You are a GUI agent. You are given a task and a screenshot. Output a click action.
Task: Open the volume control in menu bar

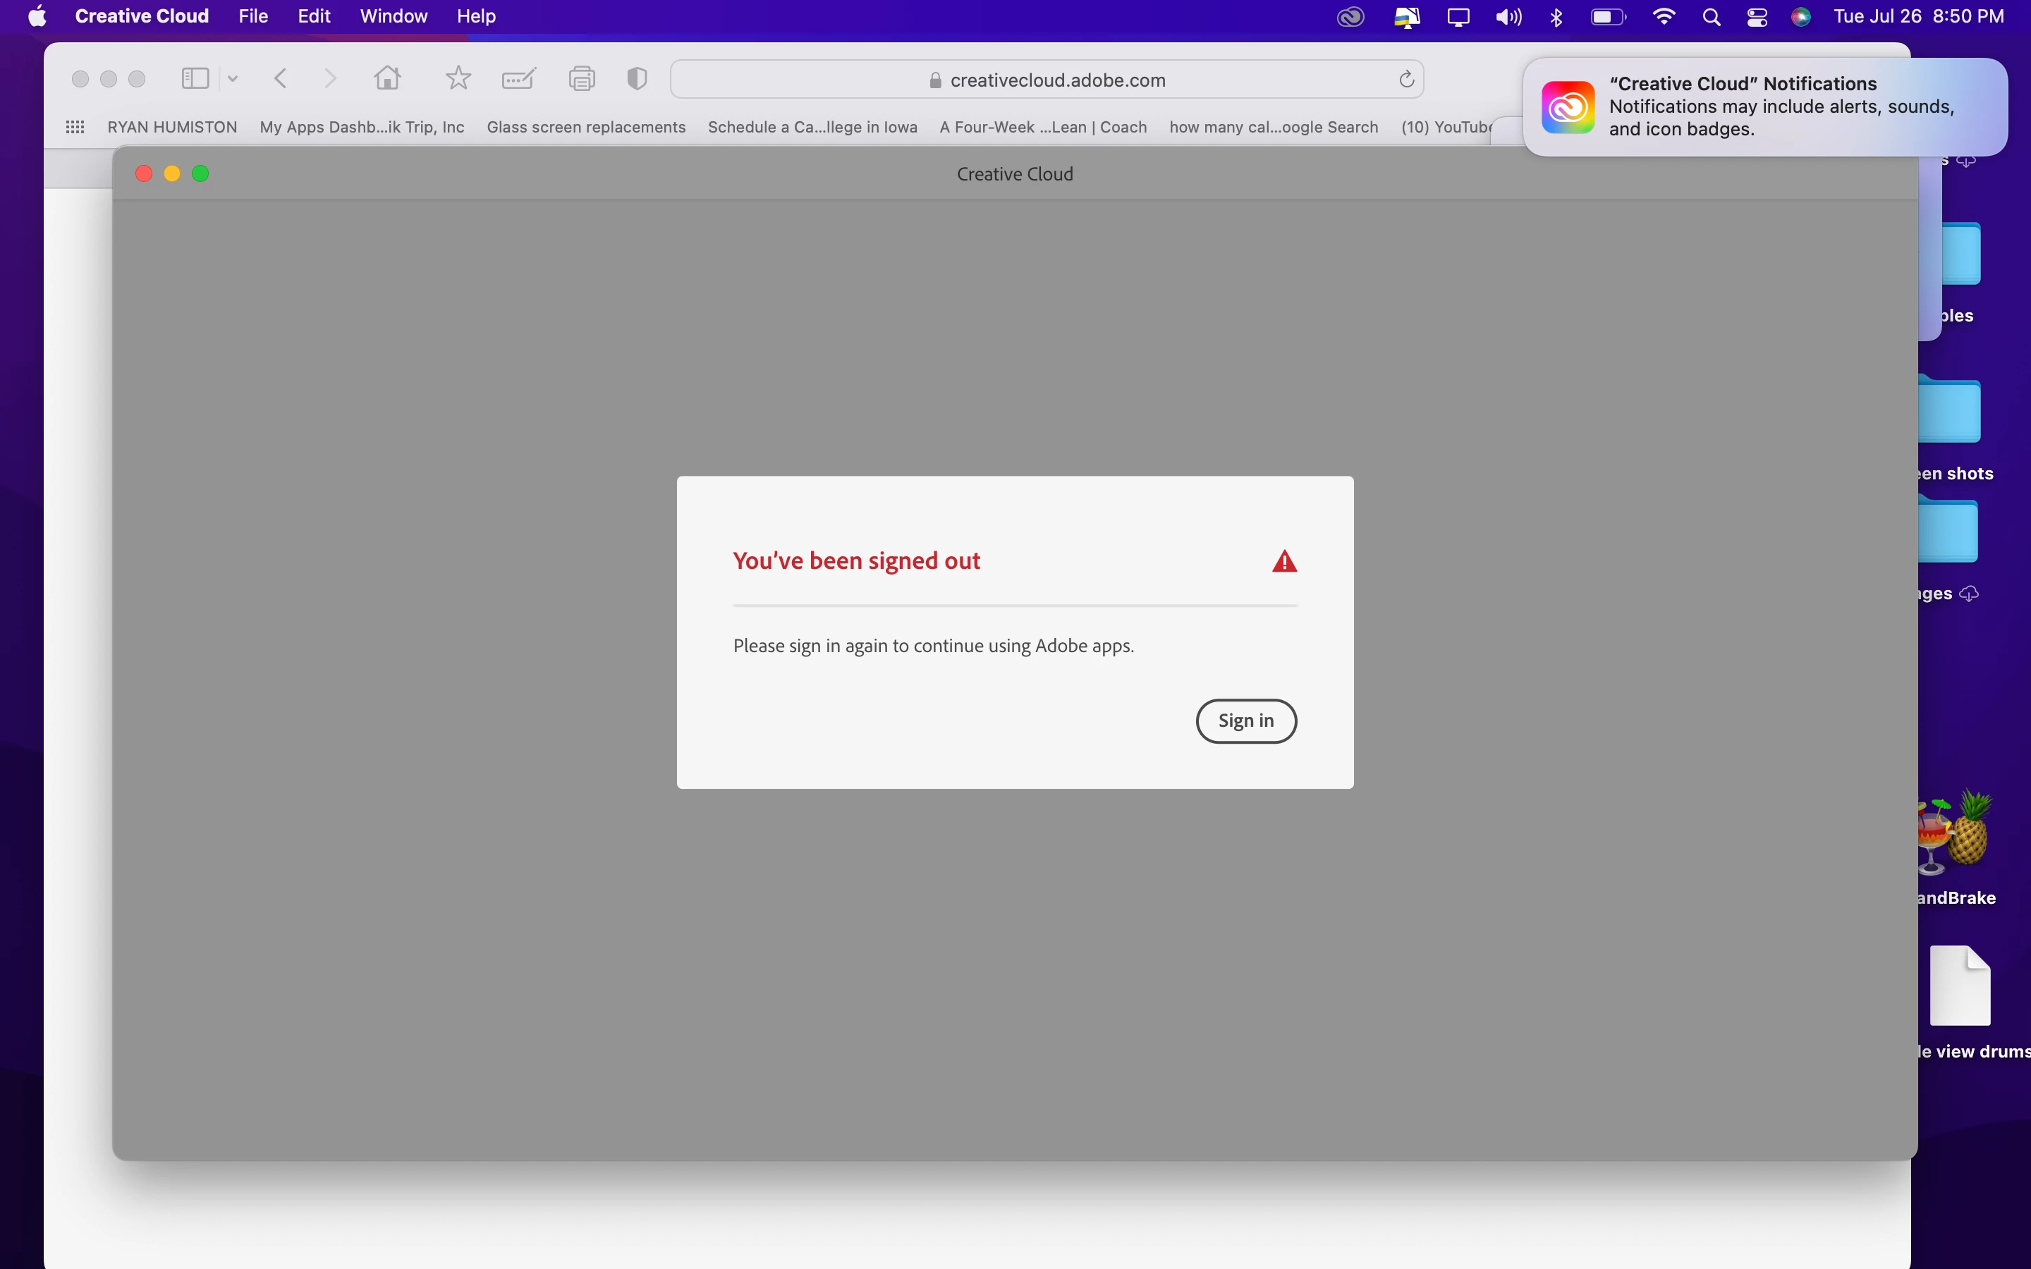1508,17
